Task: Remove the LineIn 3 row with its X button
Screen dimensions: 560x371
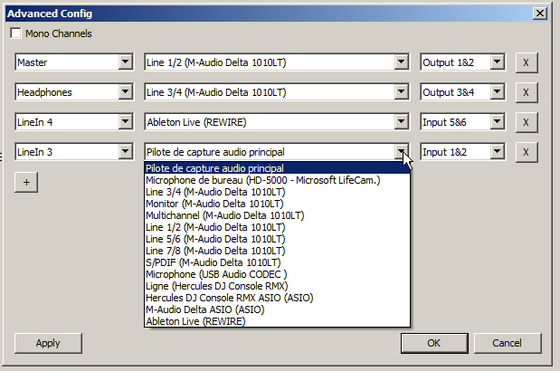Action: tap(526, 152)
